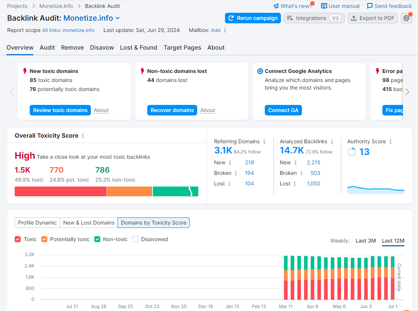This screenshot has height=311, width=418.
Task: Click the Connect Google Analytics gear icon
Action: (260, 71)
